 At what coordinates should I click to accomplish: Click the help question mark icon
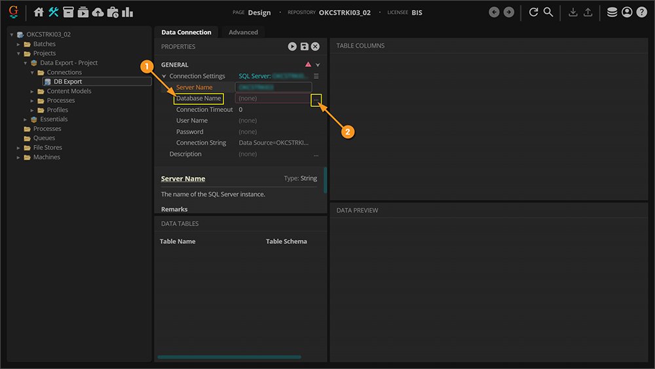(x=642, y=12)
